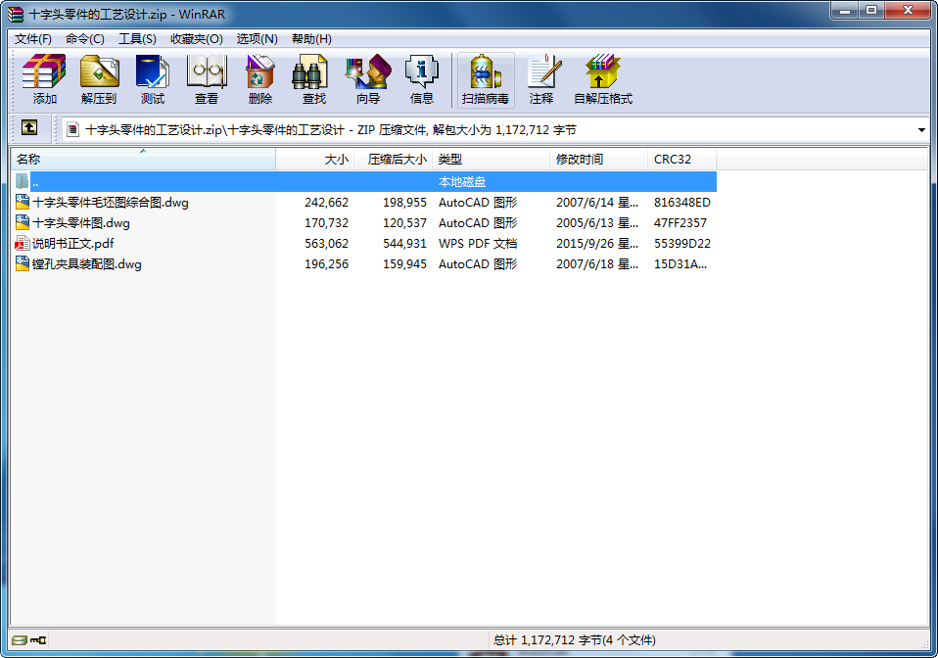The width and height of the screenshot is (938, 658).
Task: Click CRC value 55399D22
Action: click(x=682, y=244)
